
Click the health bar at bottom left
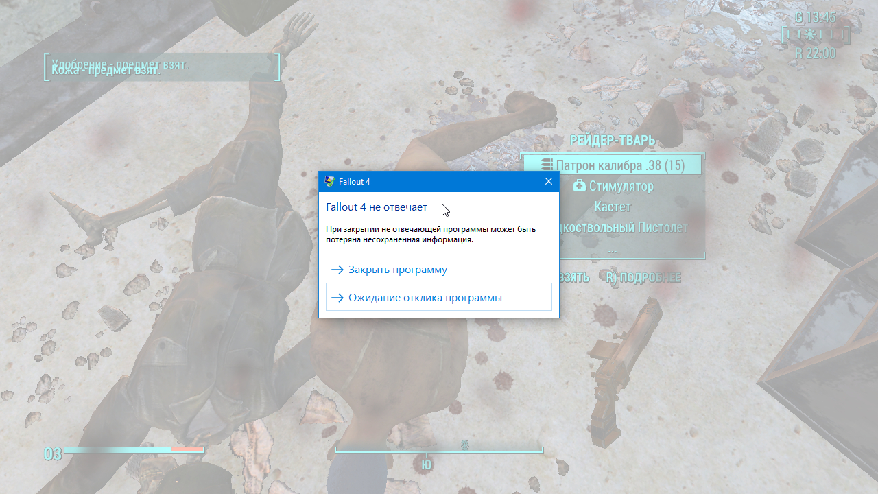click(134, 450)
